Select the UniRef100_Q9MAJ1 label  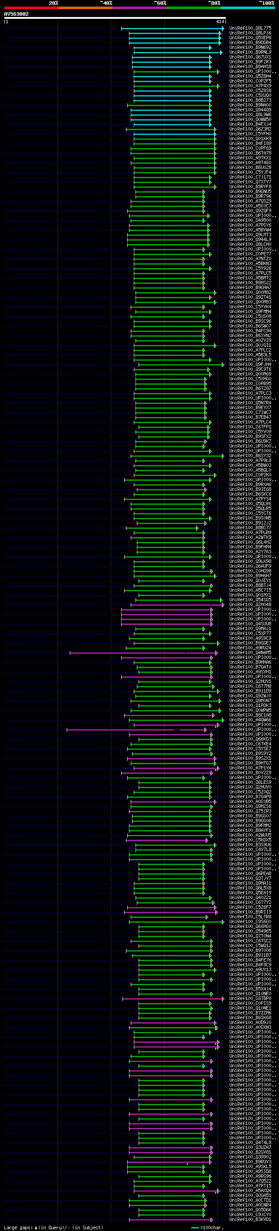[x=250, y=628]
